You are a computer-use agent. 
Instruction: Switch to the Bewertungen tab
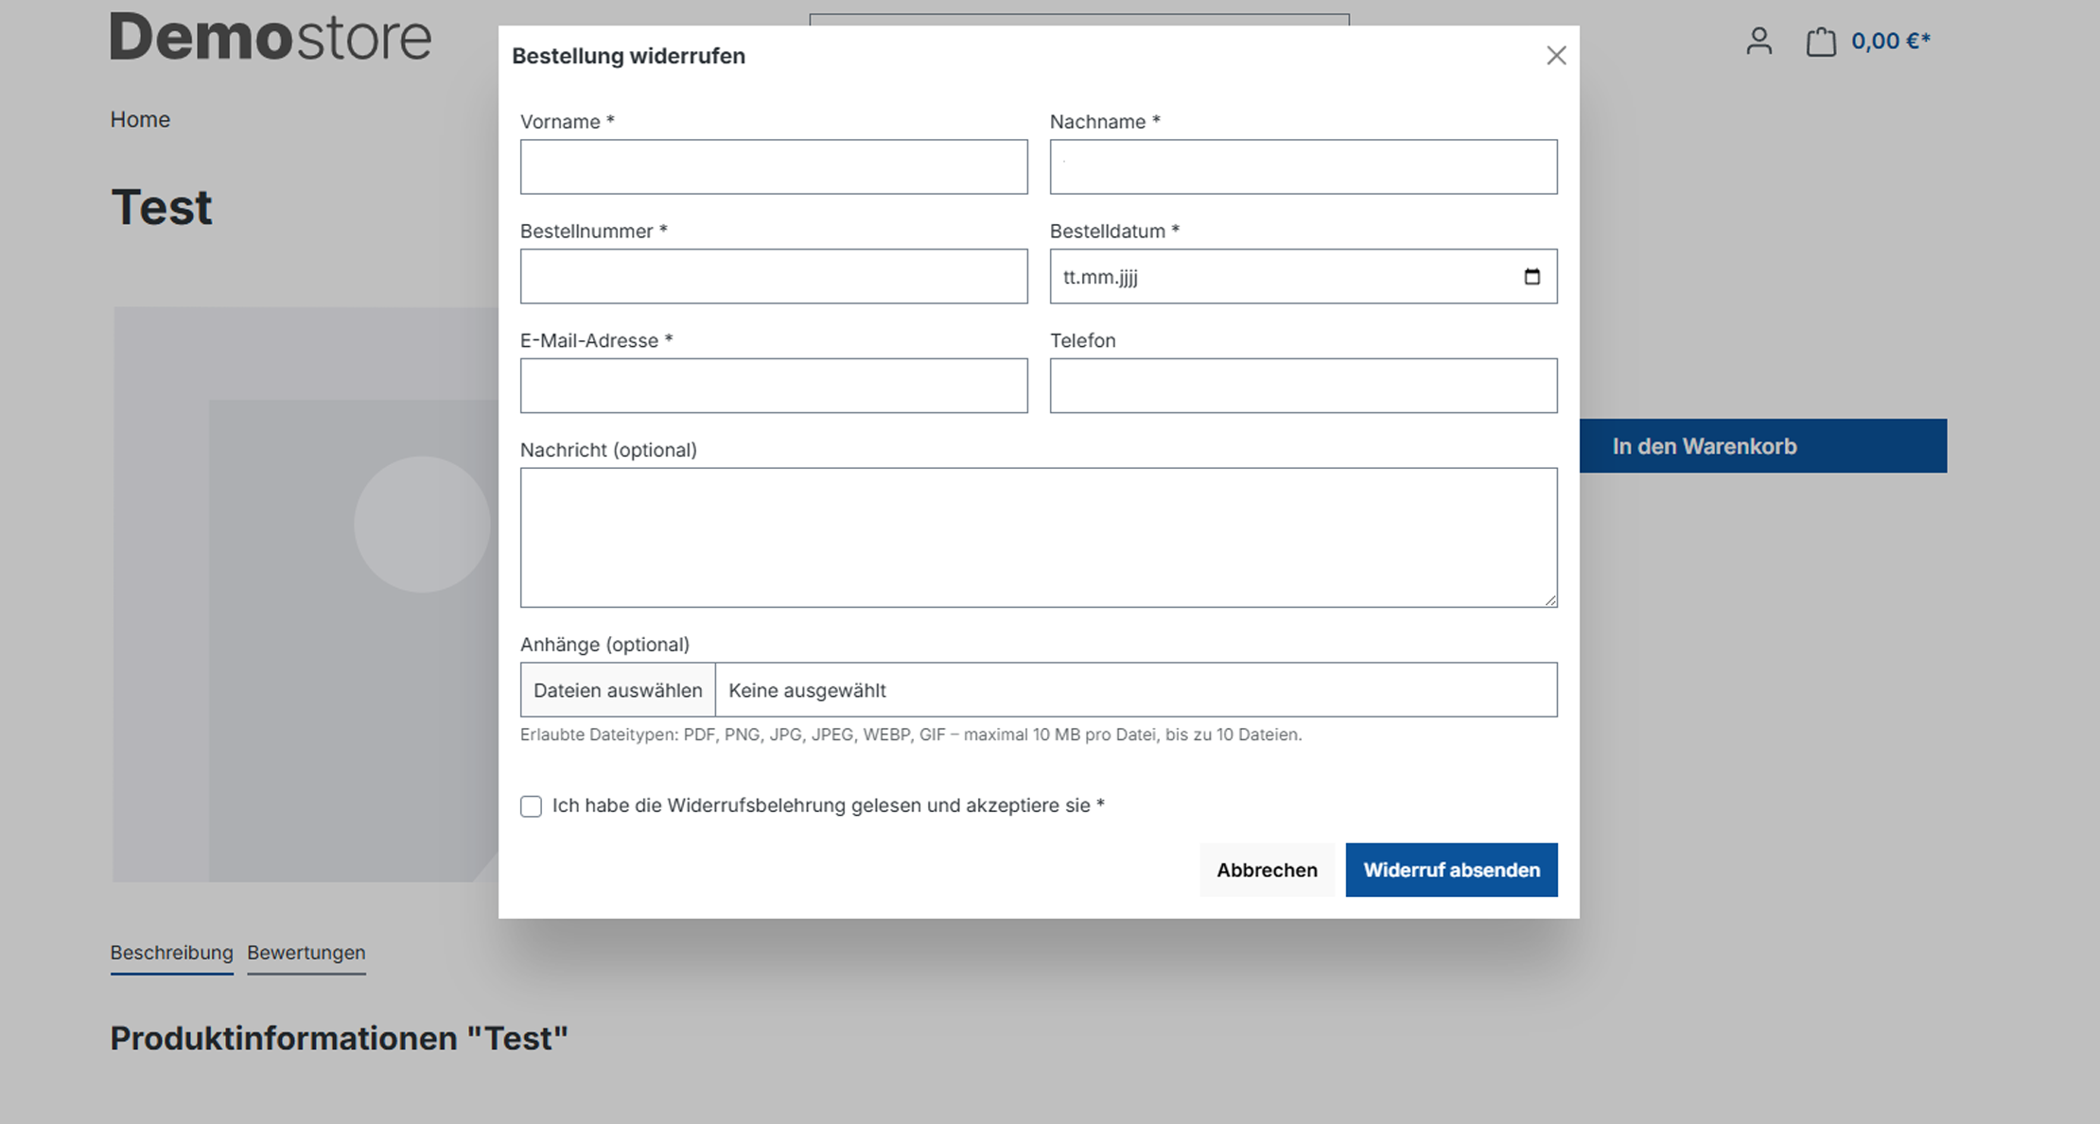point(306,953)
